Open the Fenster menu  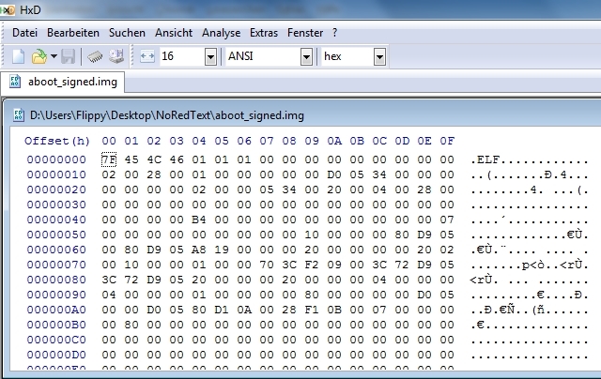[x=307, y=32]
